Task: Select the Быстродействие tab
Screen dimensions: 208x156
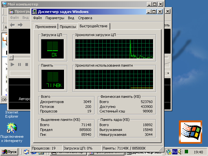Action: pyautogui.click(x=94, y=26)
